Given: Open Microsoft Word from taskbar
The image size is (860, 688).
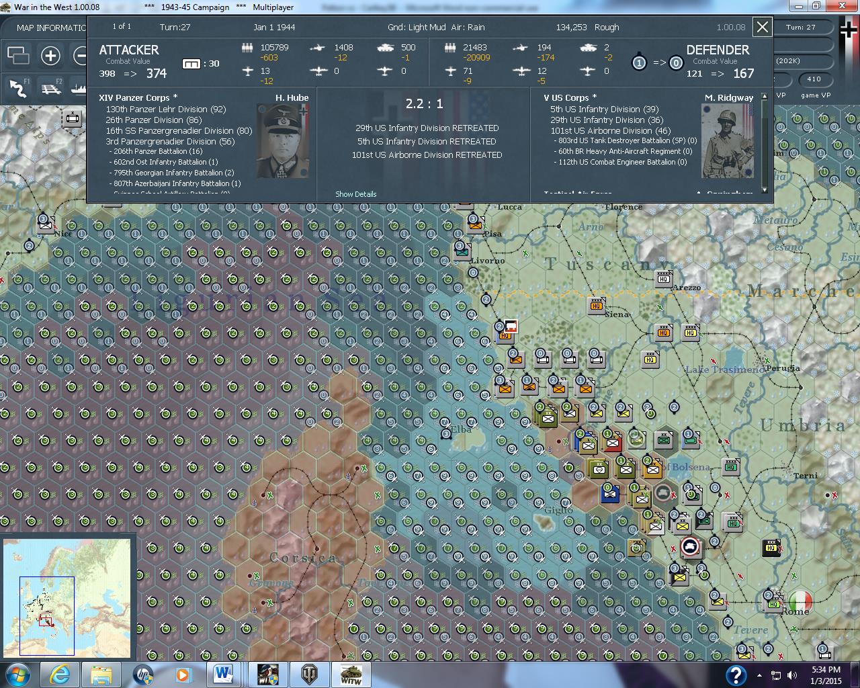Looking at the screenshot, I should [x=222, y=675].
